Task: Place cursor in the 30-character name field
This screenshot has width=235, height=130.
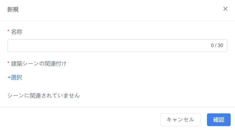Action: pyautogui.click(x=117, y=46)
